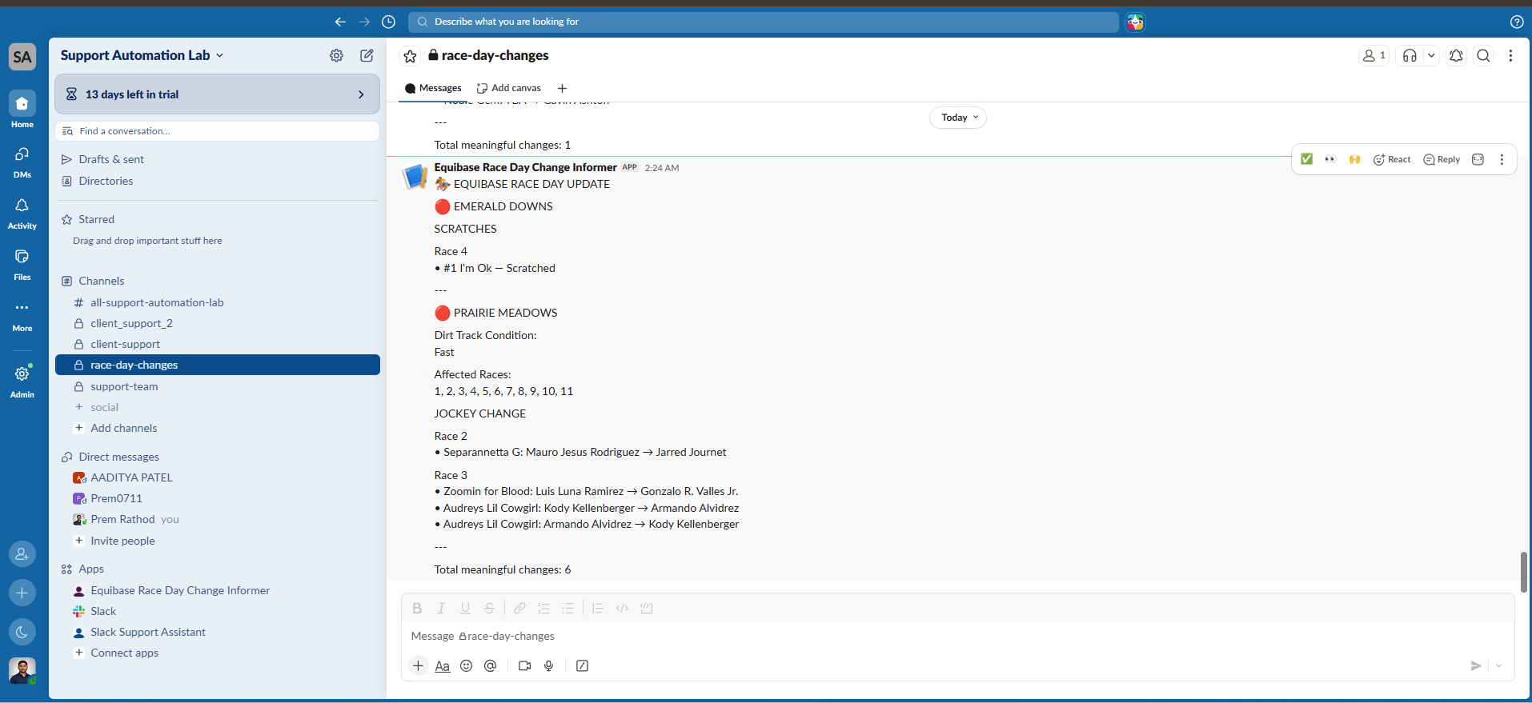The width and height of the screenshot is (1532, 703).
Task: Toggle strikethrough formatting in composer
Action: tap(489, 608)
